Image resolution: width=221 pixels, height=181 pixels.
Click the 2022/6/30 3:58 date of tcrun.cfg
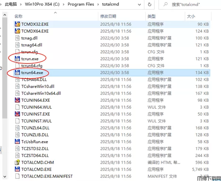tap(115, 52)
